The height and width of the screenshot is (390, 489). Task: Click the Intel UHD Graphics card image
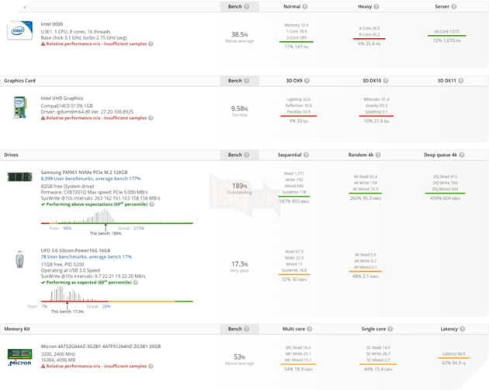(19, 107)
